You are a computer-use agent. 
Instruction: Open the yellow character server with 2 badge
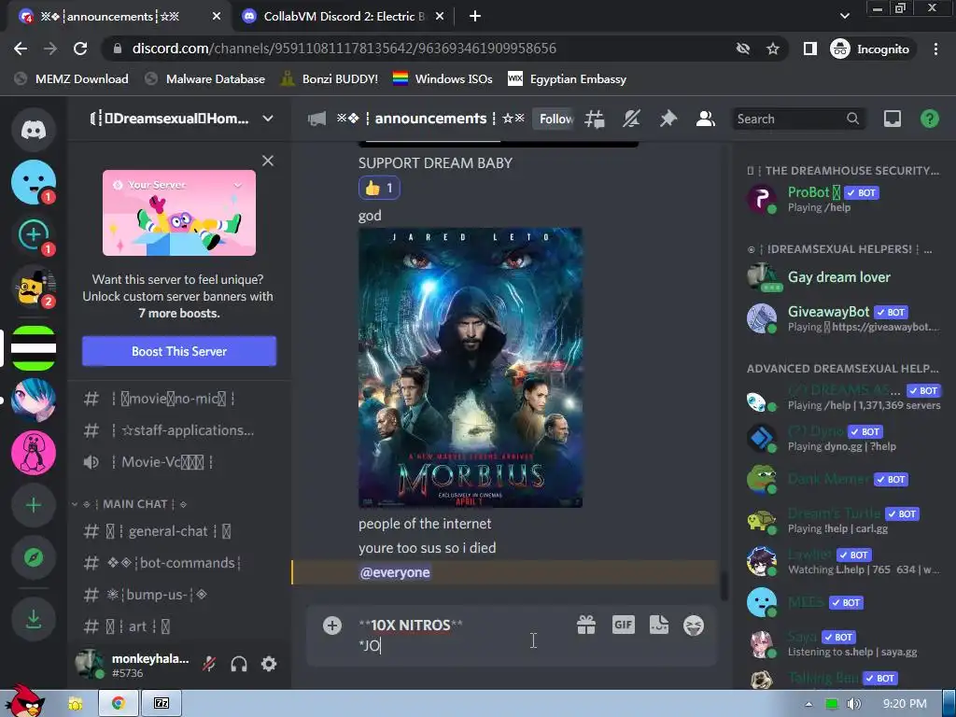point(34,287)
